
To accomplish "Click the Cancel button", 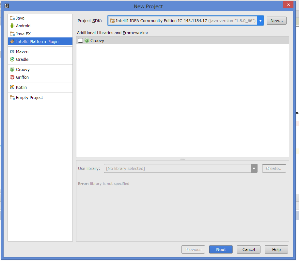I will click(248, 250).
